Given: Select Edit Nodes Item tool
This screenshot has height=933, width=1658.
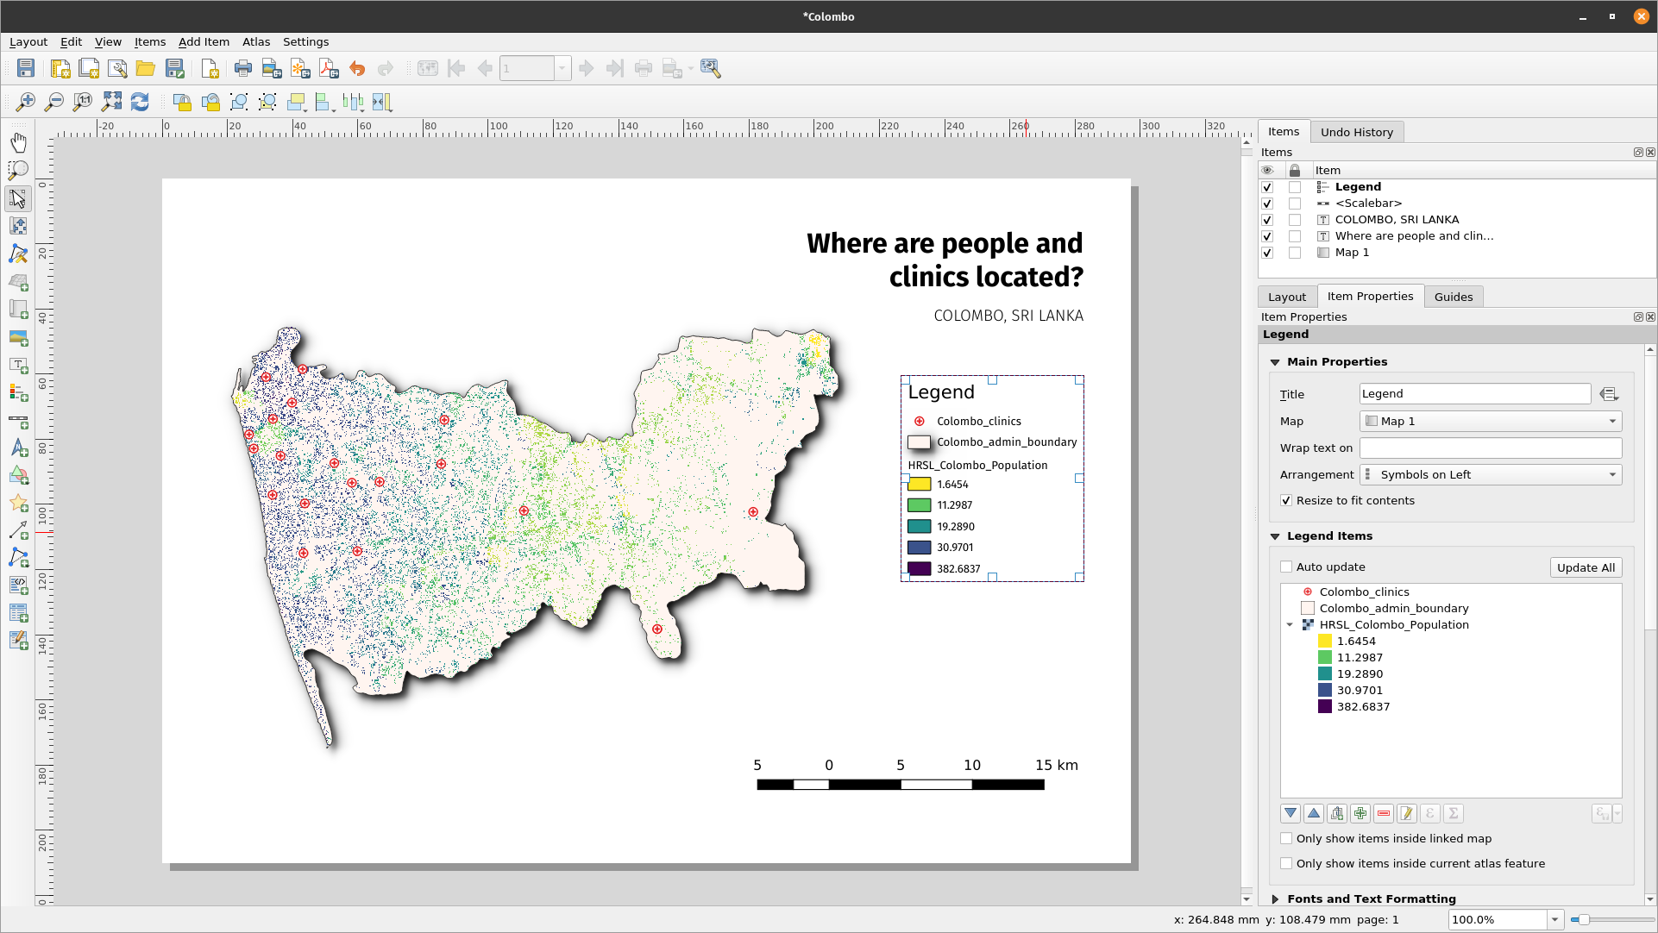Looking at the screenshot, I should coord(18,254).
